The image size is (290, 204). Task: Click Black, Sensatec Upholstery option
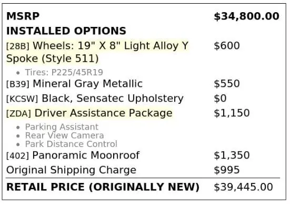pos(113,98)
